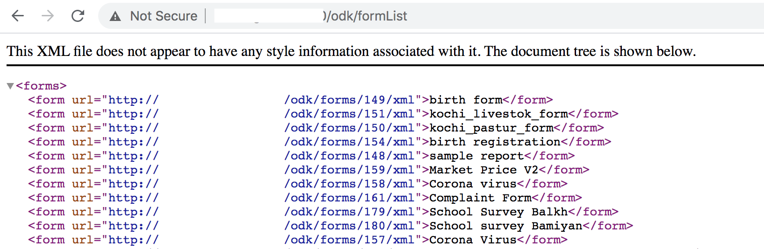Screen dimensions: 764x249
Task: Click the /odk/forms/179/xml URL path
Action: point(349,212)
